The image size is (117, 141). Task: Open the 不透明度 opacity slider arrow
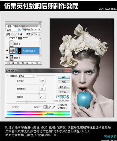coord(40,30)
